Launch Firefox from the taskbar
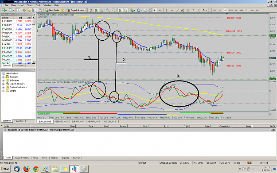This screenshot has width=277, height=173. click(26, 169)
